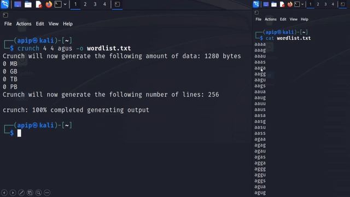
Task: Open File menu in left terminal
Action: [8, 24]
